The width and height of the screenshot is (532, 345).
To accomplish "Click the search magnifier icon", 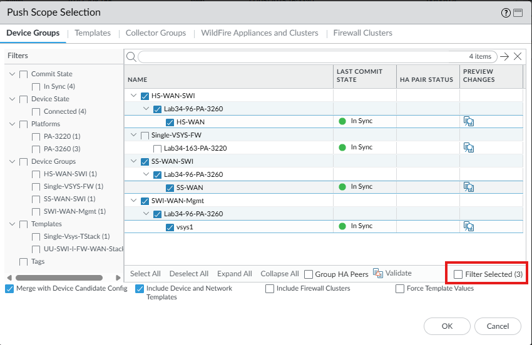I will (x=131, y=57).
